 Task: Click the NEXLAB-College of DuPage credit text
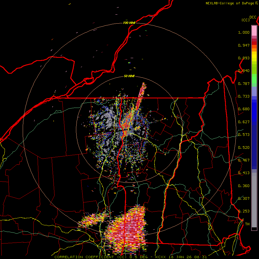click(x=230, y=3)
